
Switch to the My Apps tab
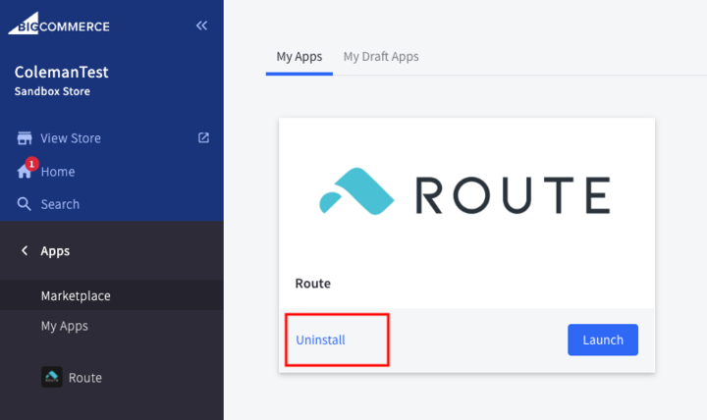pyautogui.click(x=299, y=57)
